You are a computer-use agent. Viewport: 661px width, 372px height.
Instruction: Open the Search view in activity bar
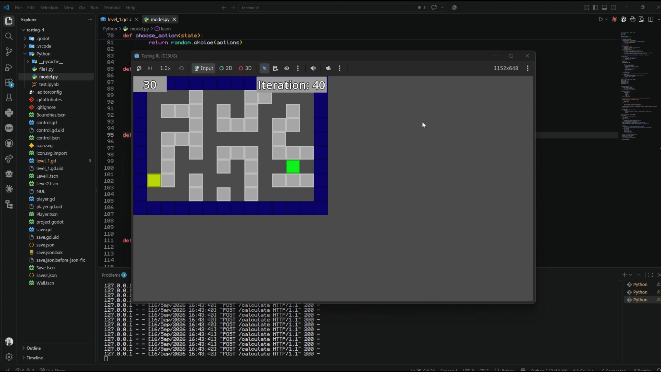click(x=9, y=36)
